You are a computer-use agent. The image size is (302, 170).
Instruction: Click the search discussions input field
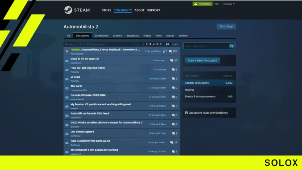206,46
